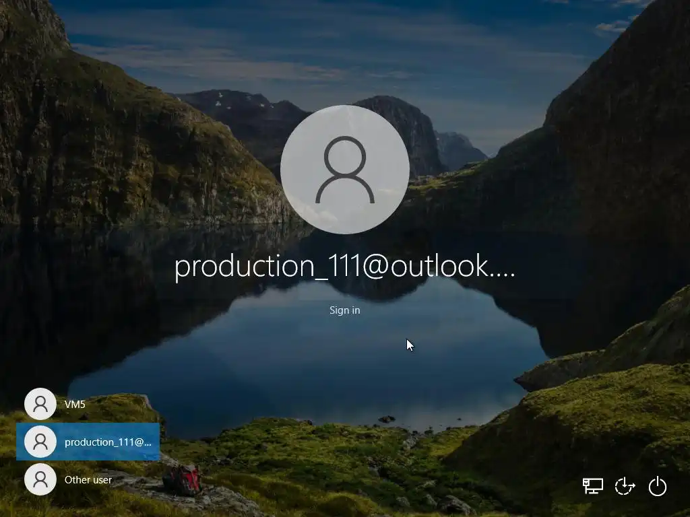Click the Other user avatar icon
The image size is (690, 517).
[x=40, y=479]
